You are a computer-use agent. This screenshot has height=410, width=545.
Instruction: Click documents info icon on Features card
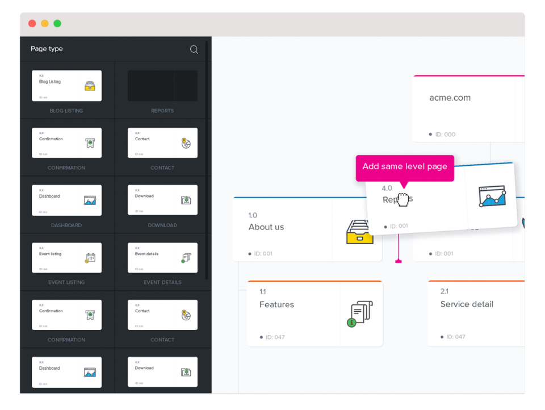(360, 313)
